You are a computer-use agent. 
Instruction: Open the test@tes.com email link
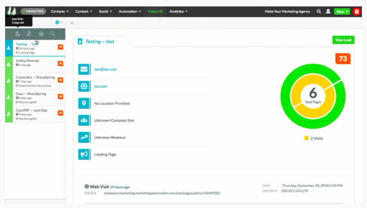click(106, 70)
